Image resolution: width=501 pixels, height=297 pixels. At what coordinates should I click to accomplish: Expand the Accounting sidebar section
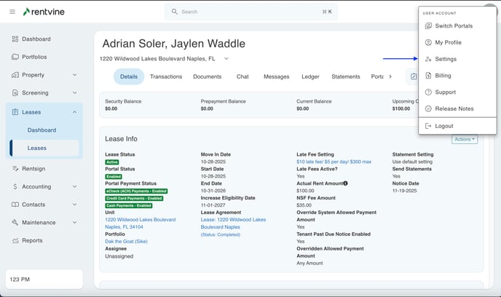point(74,186)
